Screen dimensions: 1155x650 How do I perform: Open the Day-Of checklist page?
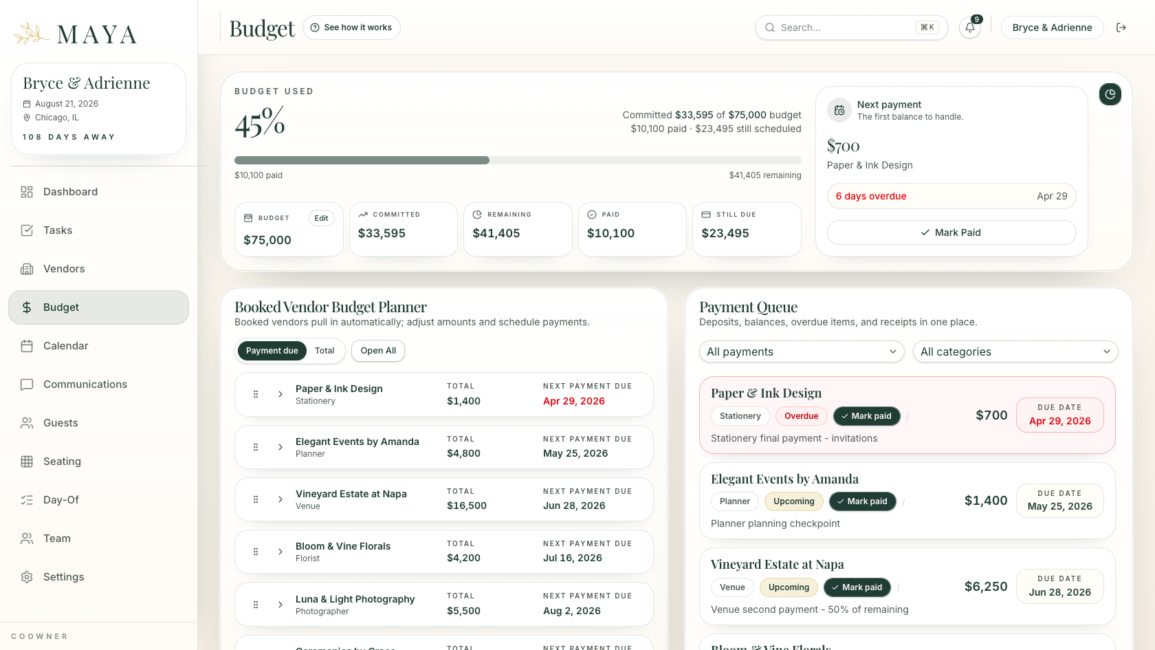click(98, 500)
